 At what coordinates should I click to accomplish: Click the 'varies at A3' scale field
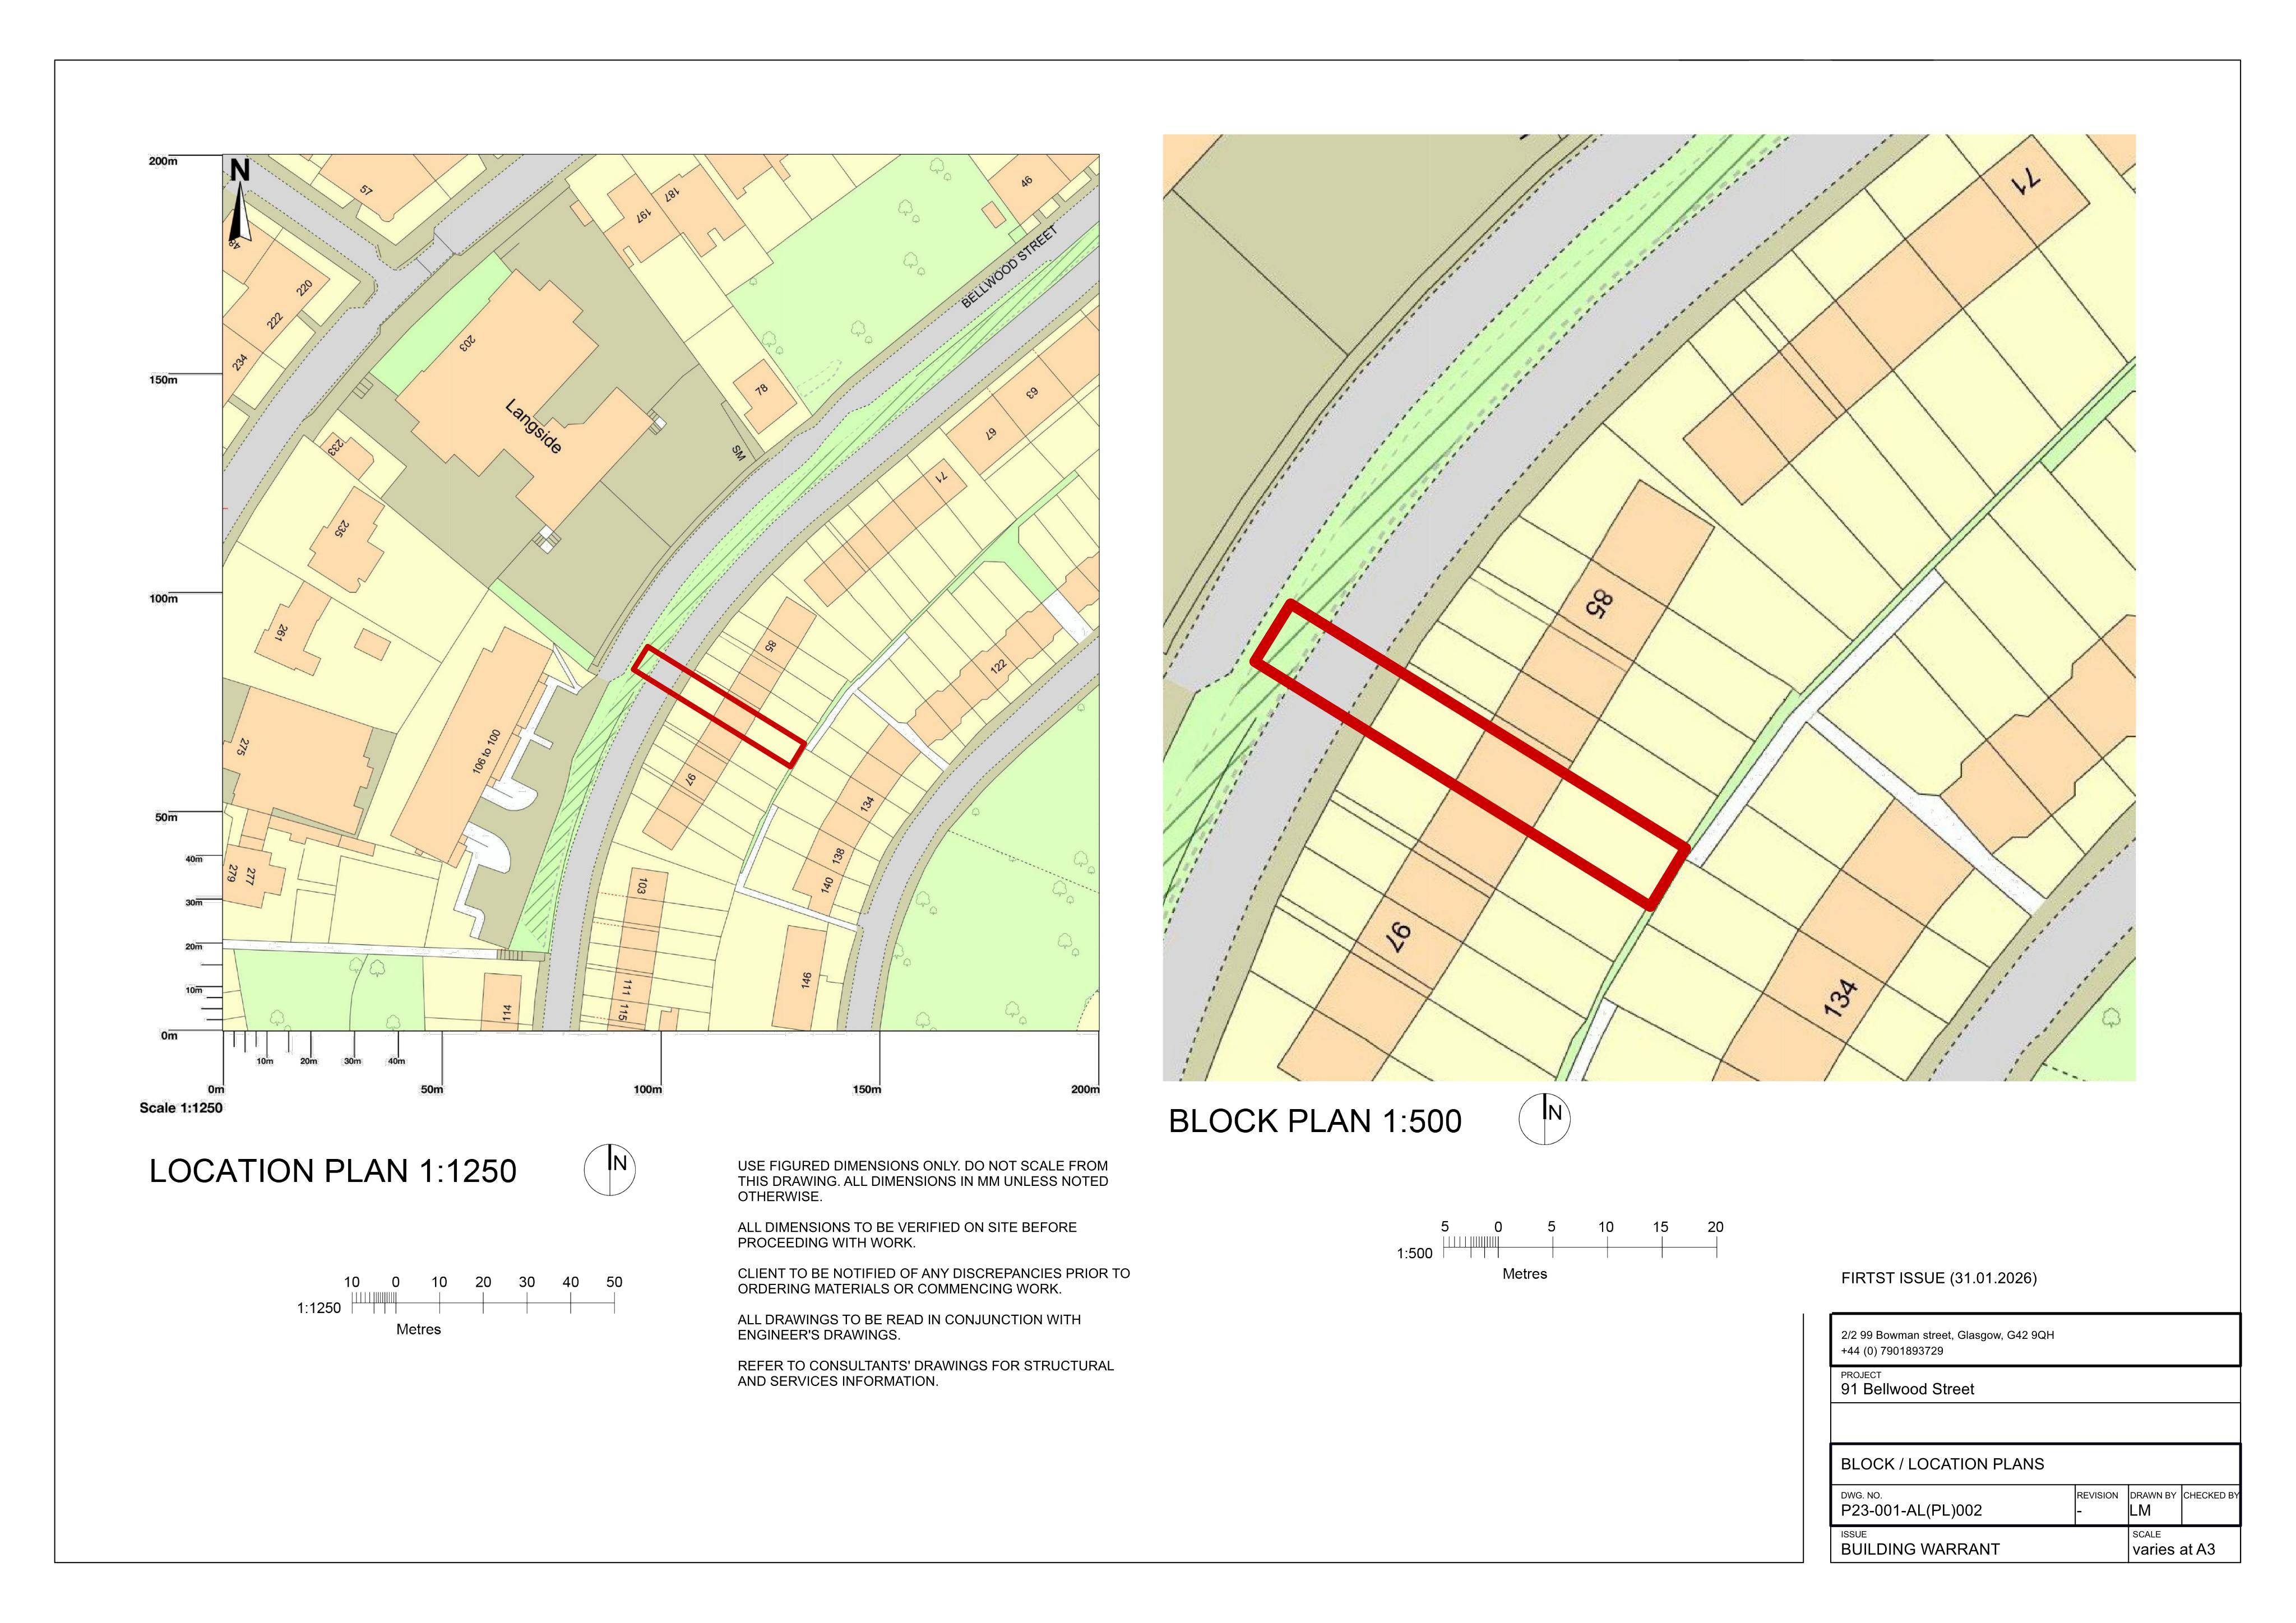coord(2173,1549)
